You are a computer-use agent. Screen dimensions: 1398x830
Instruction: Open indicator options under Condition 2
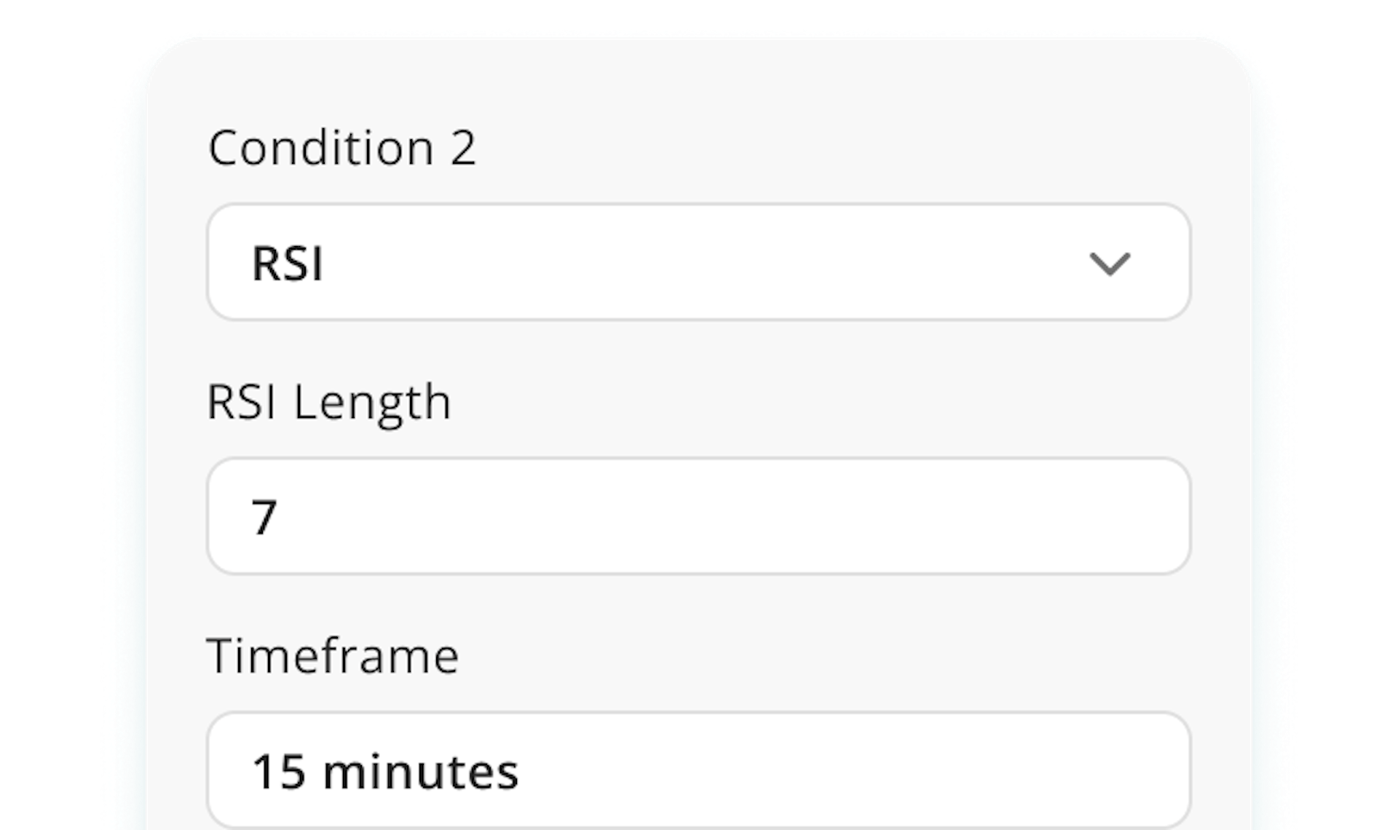(x=699, y=262)
